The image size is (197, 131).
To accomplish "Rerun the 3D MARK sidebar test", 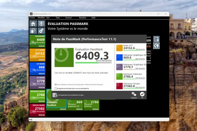I will coord(42,87).
